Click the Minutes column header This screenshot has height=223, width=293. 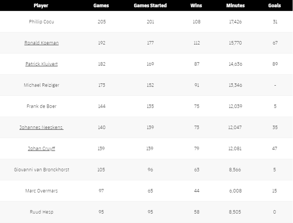point(235,6)
